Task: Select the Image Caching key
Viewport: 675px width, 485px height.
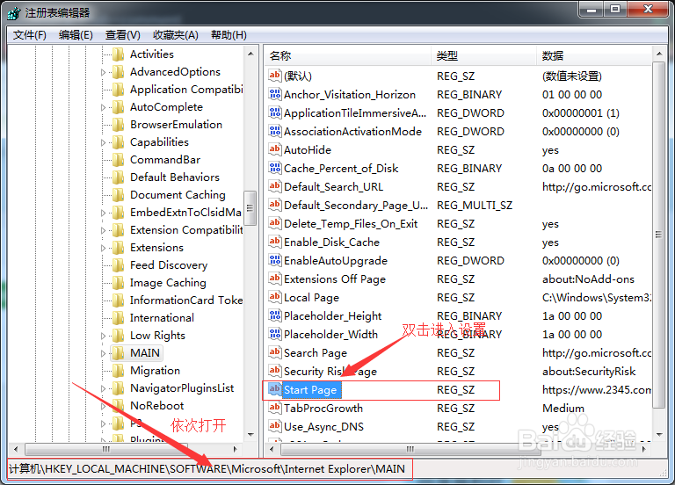Action: (x=168, y=283)
